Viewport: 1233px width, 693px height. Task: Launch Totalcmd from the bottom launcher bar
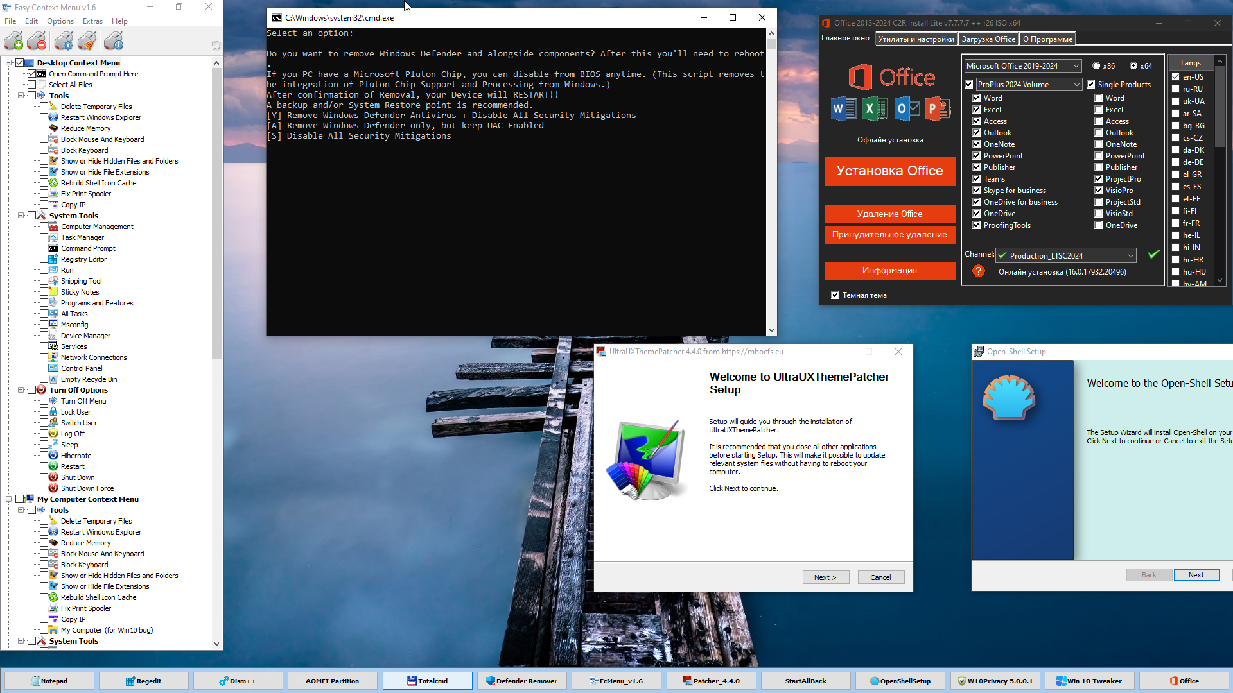click(x=428, y=681)
